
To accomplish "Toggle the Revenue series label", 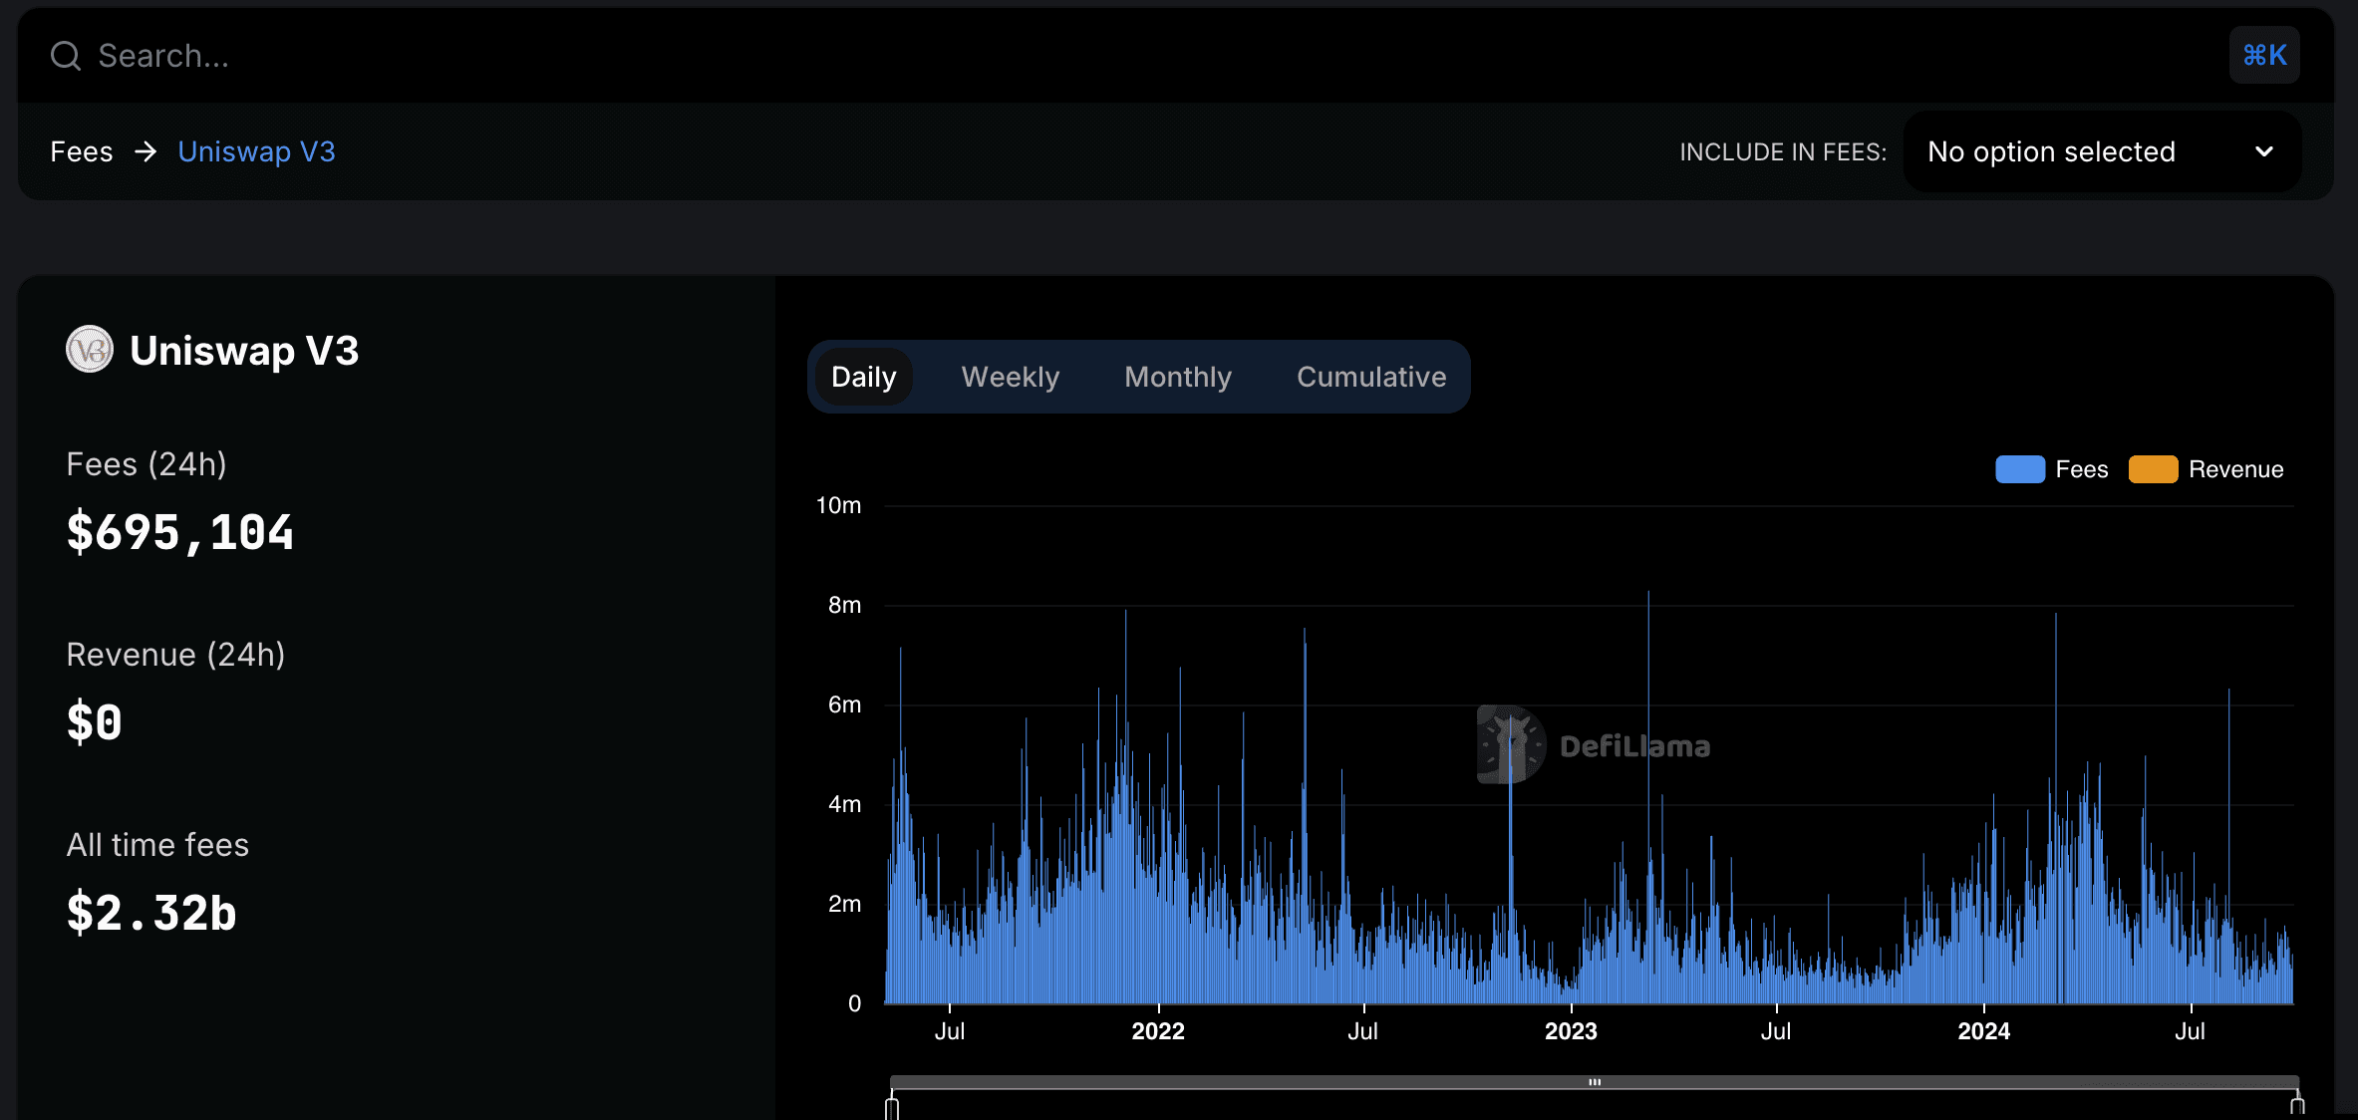I will point(2235,469).
